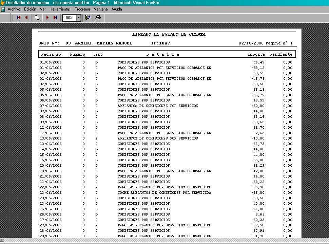Open the Go to Page dialog
Image resolution: width=329 pixels, height=244 pixels.
tap(37, 18)
